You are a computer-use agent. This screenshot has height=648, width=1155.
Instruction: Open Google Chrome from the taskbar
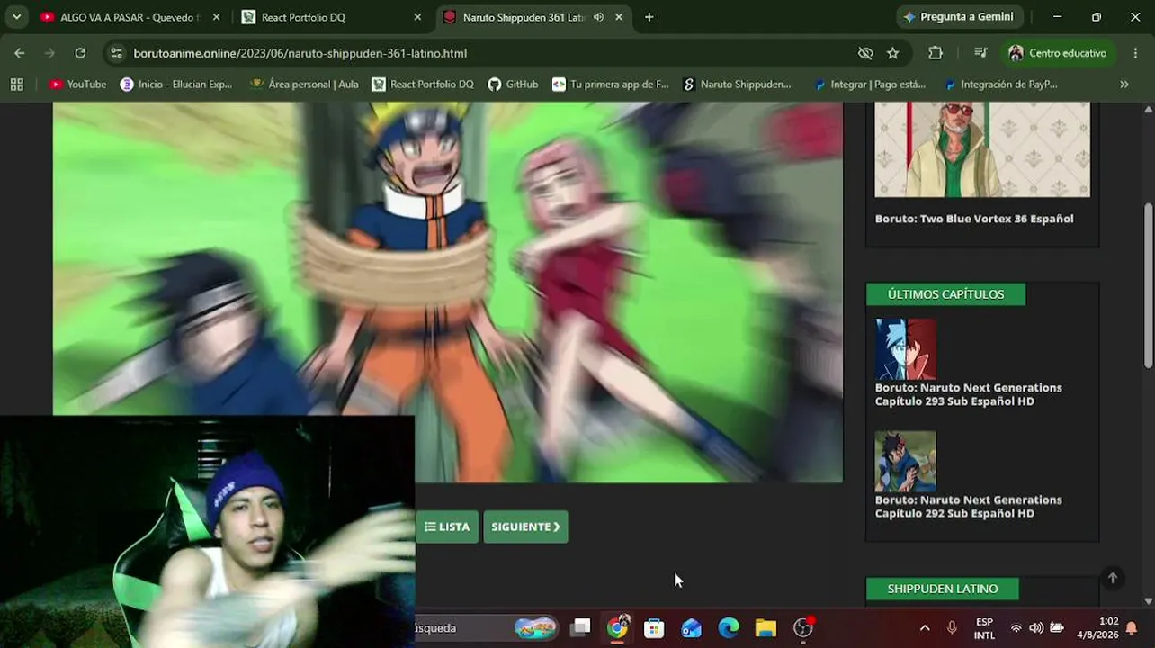pyautogui.click(x=618, y=627)
